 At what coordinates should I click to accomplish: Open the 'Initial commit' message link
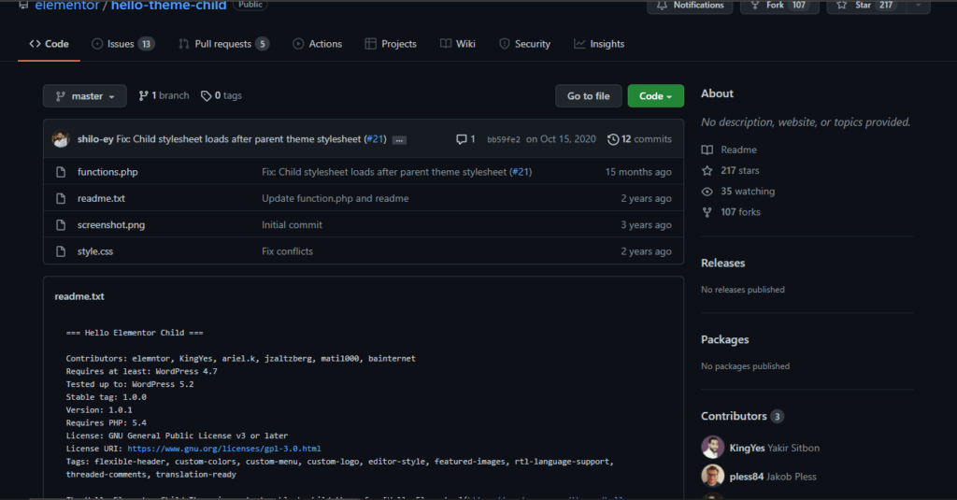(292, 224)
